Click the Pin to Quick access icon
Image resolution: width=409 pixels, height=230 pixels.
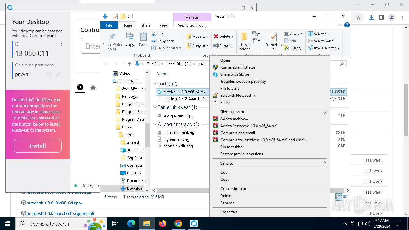tap(112, 41)
